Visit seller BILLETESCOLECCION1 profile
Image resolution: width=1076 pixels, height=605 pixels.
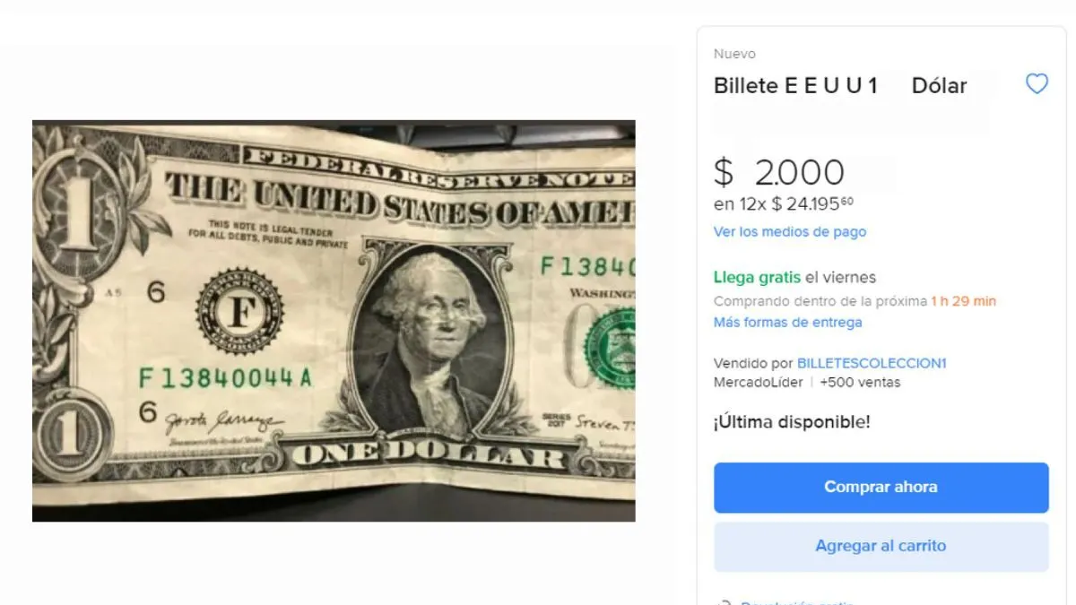(872, 363)
